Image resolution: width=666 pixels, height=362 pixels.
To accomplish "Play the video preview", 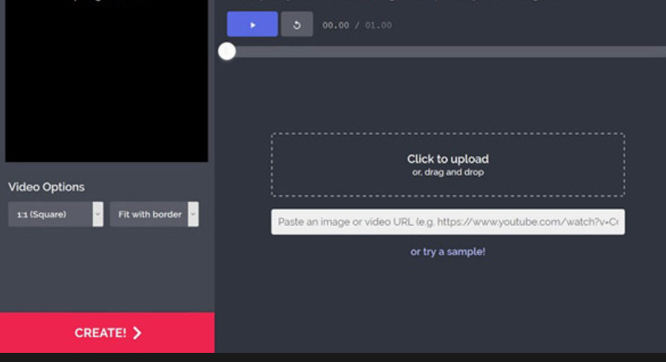I will (x=252, y=24).
